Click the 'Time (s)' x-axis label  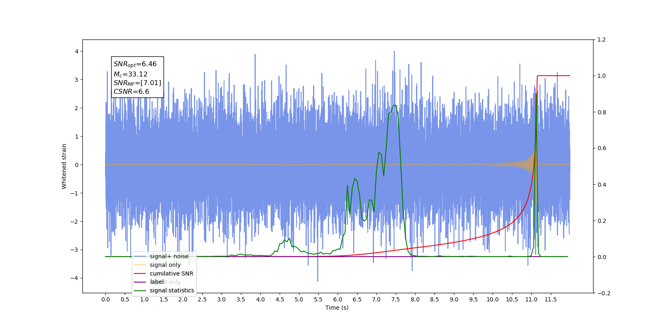[x=337, y=308]
